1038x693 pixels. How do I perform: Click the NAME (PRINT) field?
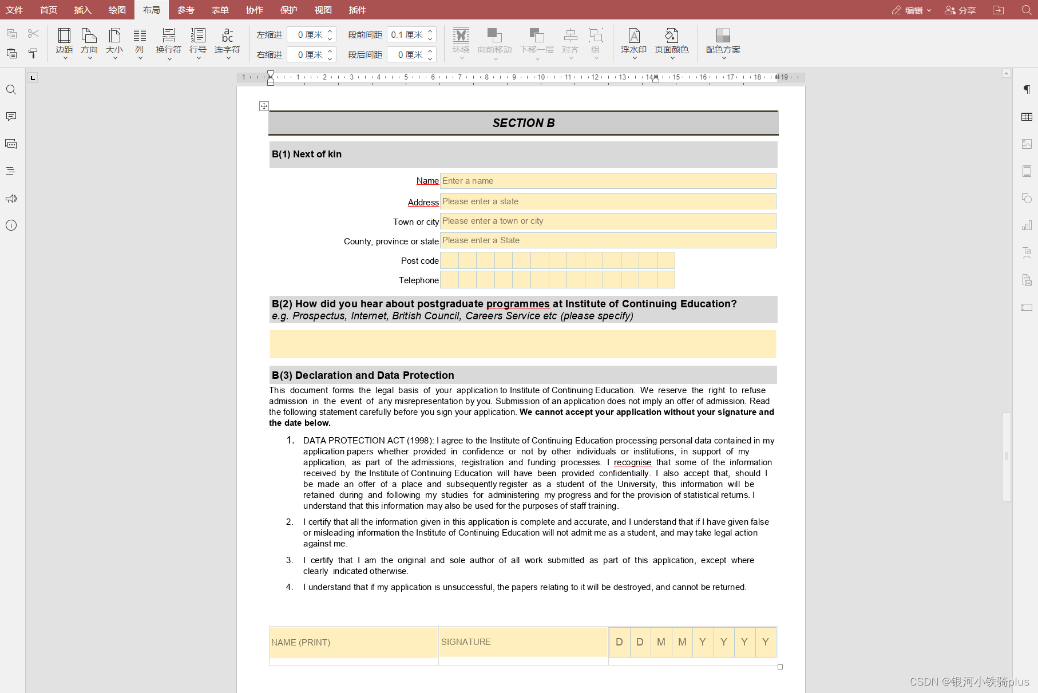click(x=353, y=643)
